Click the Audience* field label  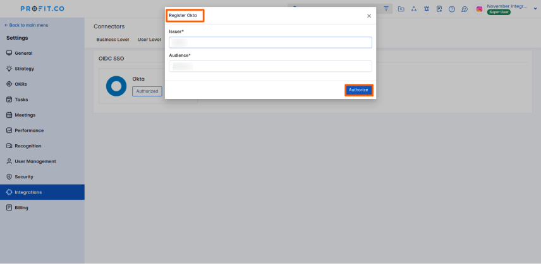pos(179,55)
